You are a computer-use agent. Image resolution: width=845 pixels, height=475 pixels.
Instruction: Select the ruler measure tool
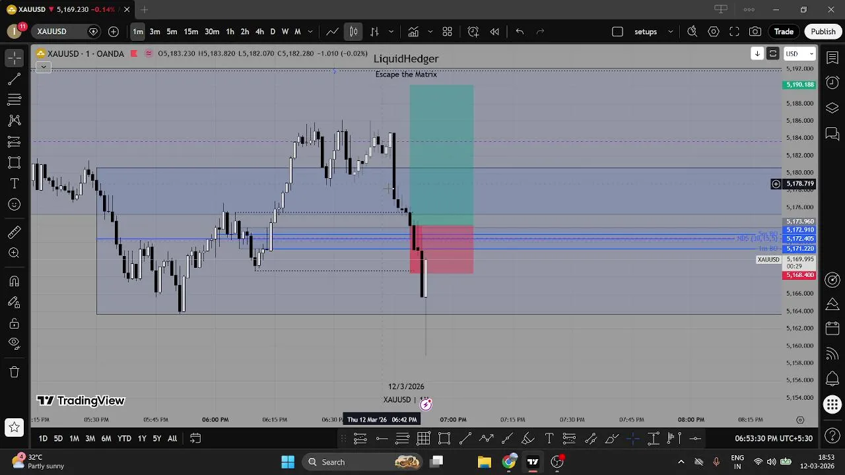[x=15, y=232]
